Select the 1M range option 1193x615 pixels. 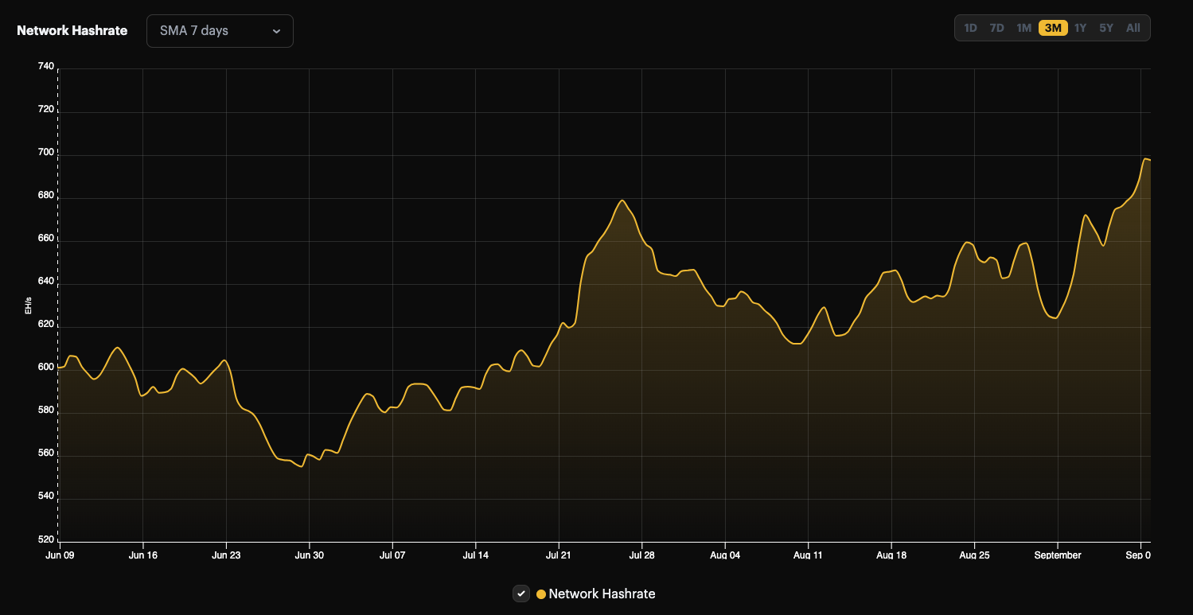click(1023, 27)
